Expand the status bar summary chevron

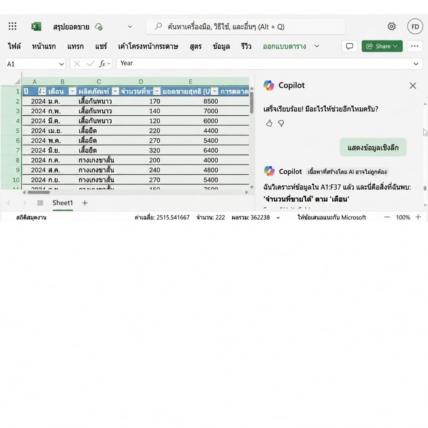click(x=278, y=218)
